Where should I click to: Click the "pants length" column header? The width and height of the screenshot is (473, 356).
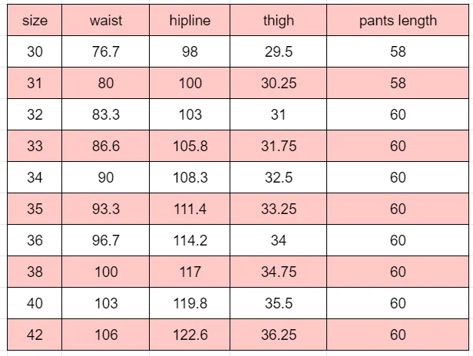[x=397, y=21]
